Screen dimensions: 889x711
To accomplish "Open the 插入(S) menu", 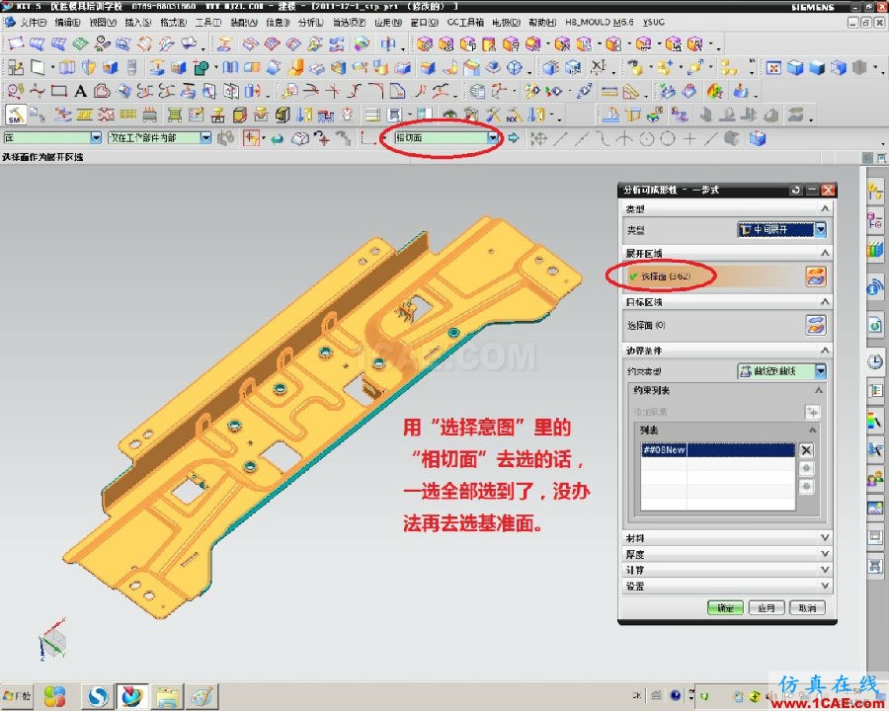I will tap(137, 22).
